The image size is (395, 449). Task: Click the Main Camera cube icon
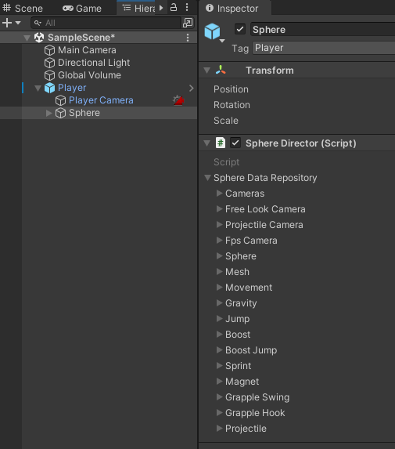pyautogui.click(x=49, y=50)
